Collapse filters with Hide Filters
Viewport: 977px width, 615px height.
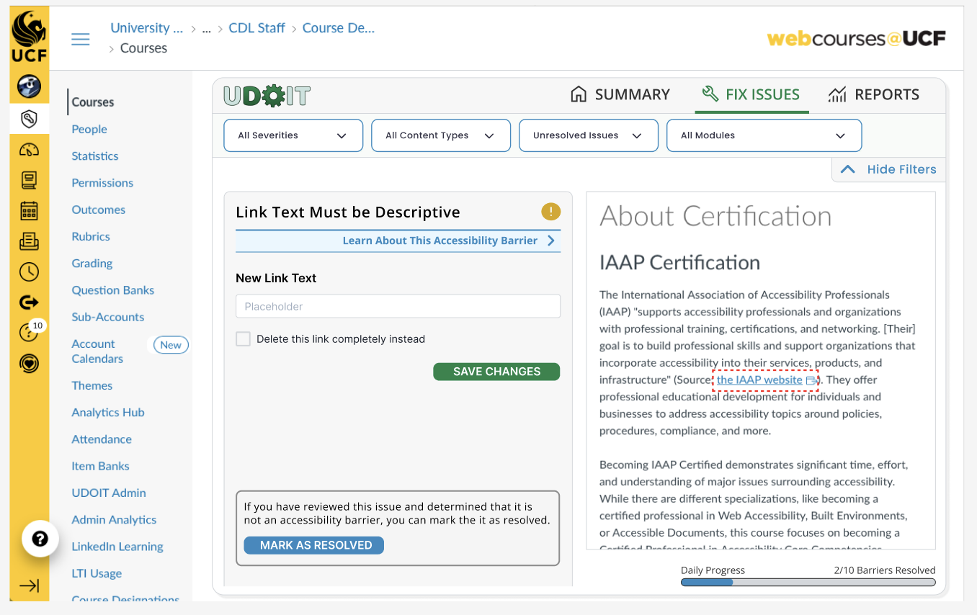tap(888, 169)
